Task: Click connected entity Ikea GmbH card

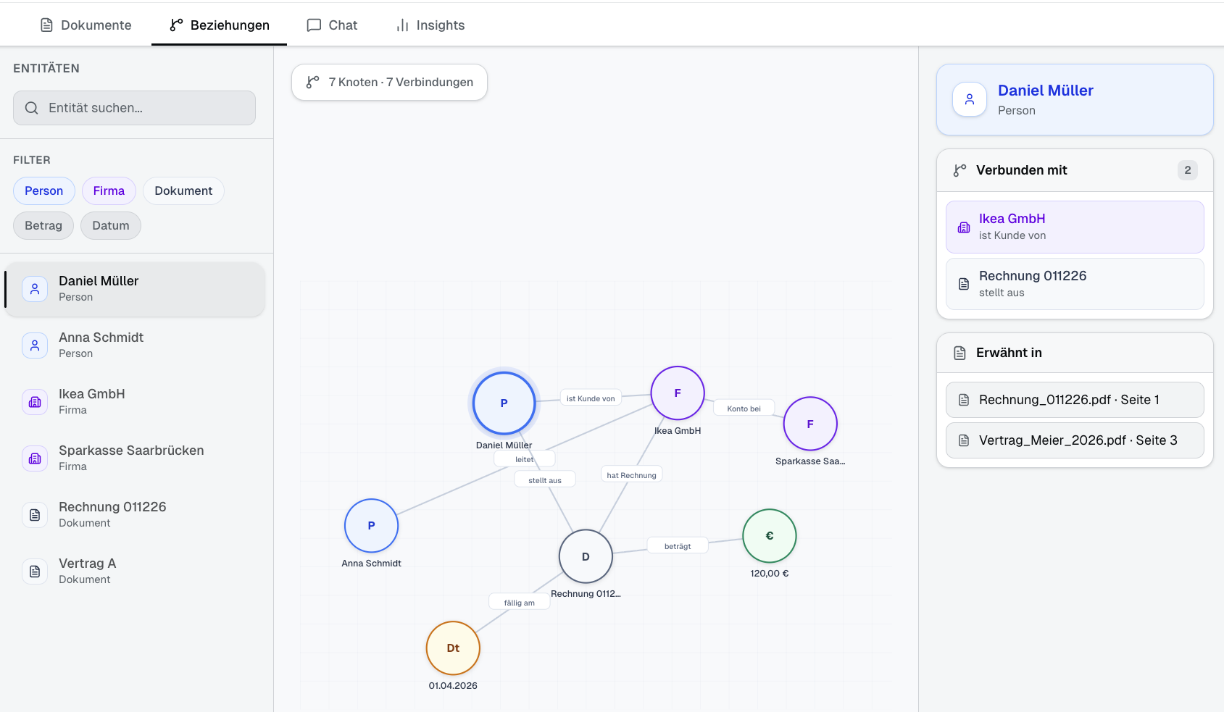Action: [1074, 227]
